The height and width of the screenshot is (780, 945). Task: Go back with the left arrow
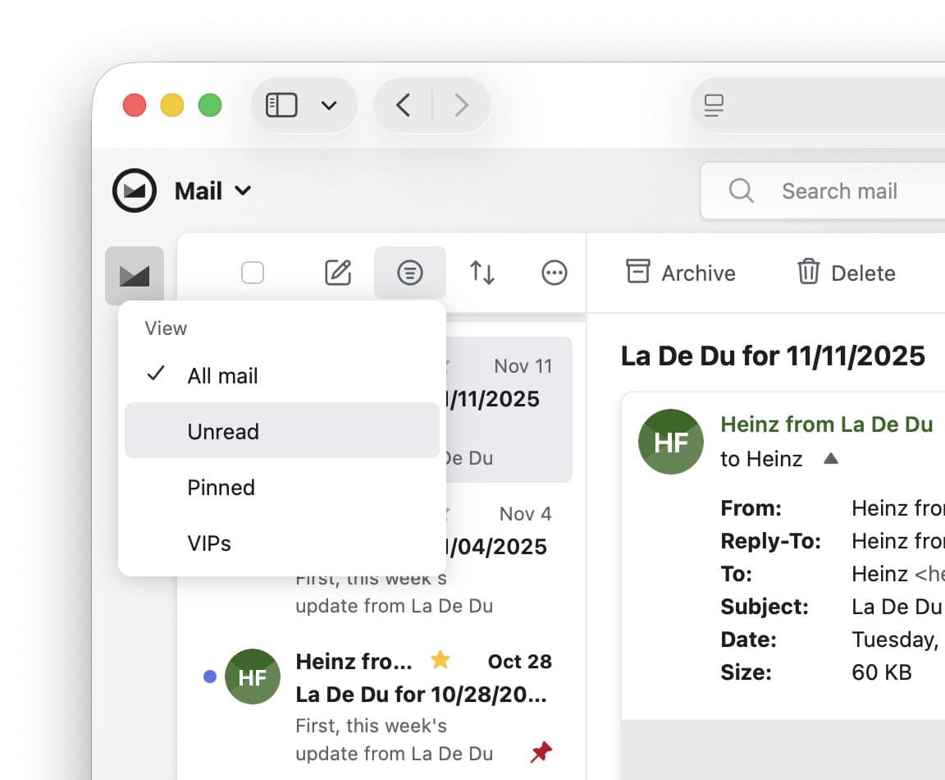[404, 105]
